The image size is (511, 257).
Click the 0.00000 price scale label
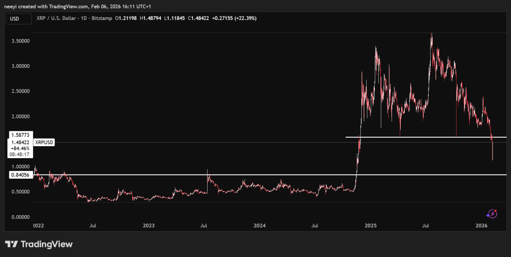point(21,217)
